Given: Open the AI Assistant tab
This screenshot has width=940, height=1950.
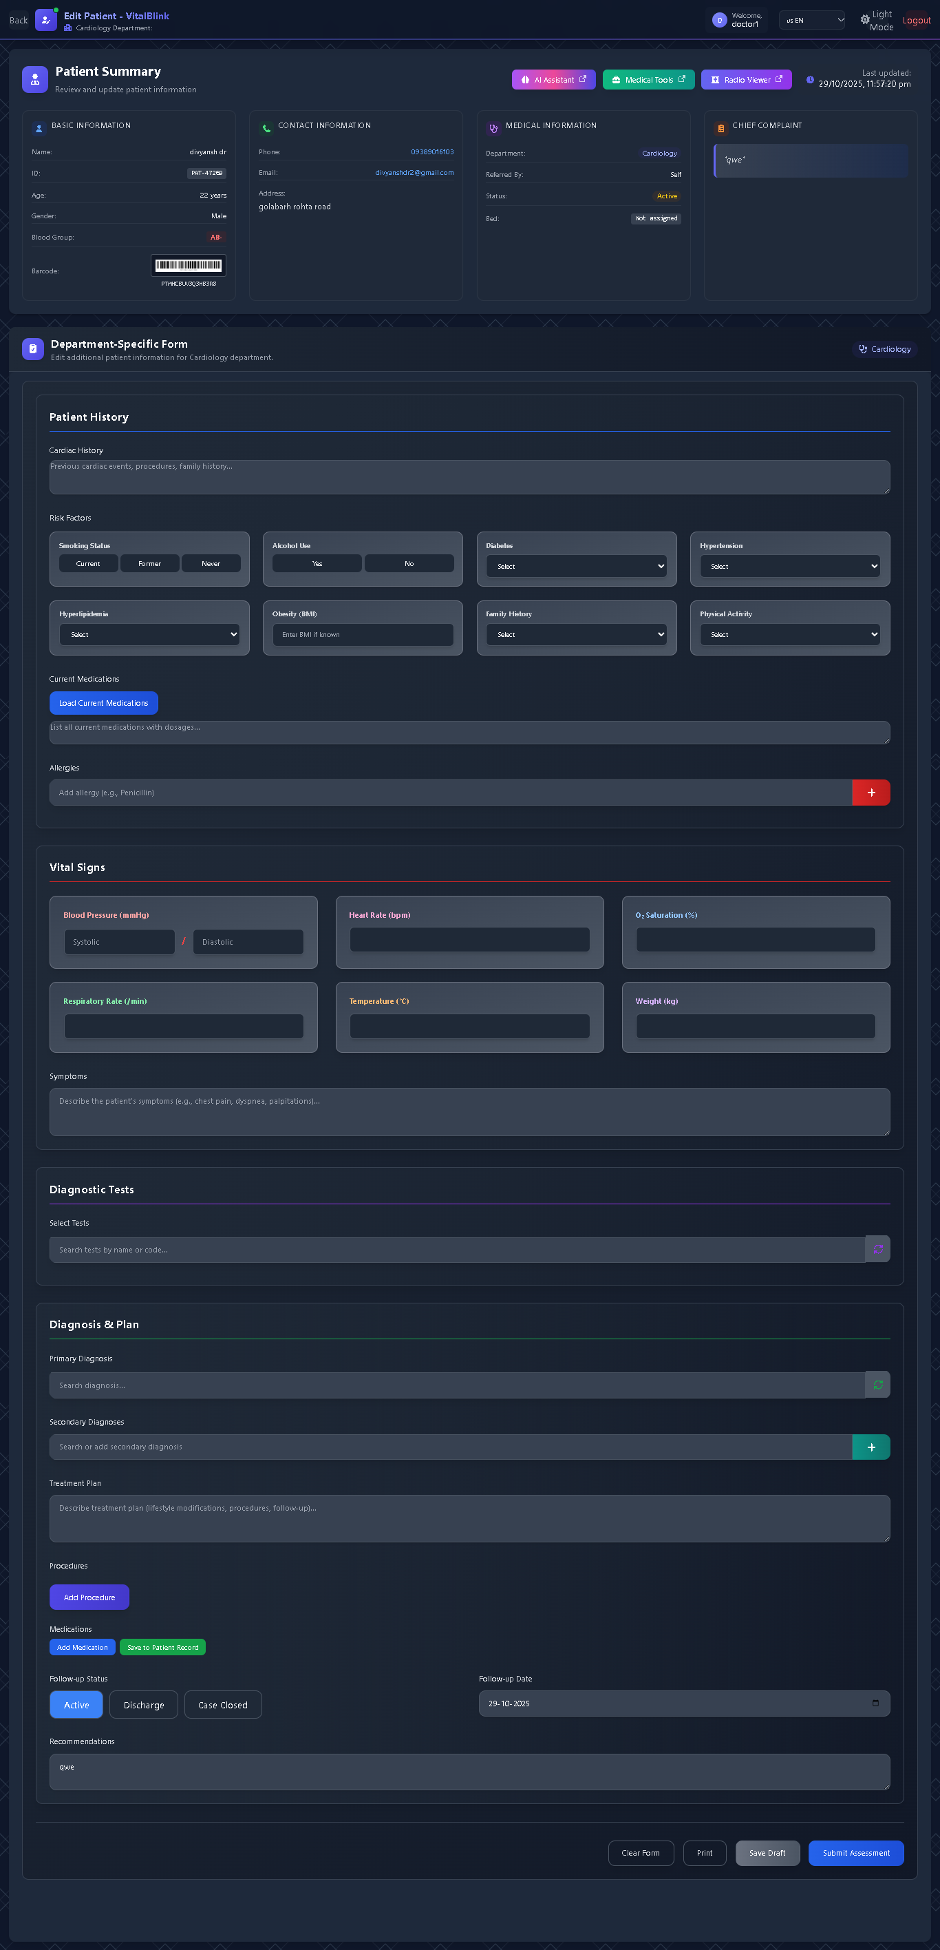Looking at the screenshot, I should (x=553, y=81).
